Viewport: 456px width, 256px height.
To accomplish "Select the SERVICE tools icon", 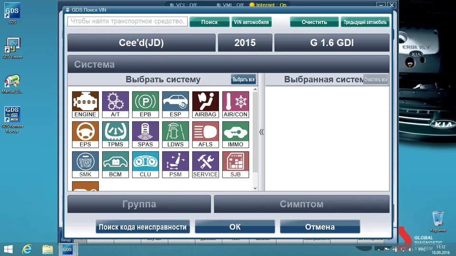I will click(205, 165).
